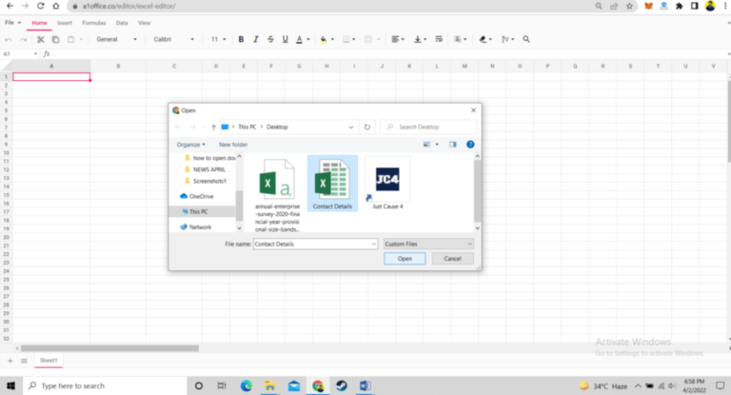Open the number format General dropdown
The width and height of the screenshot is (731, 395).
click(x=116, y=40)
